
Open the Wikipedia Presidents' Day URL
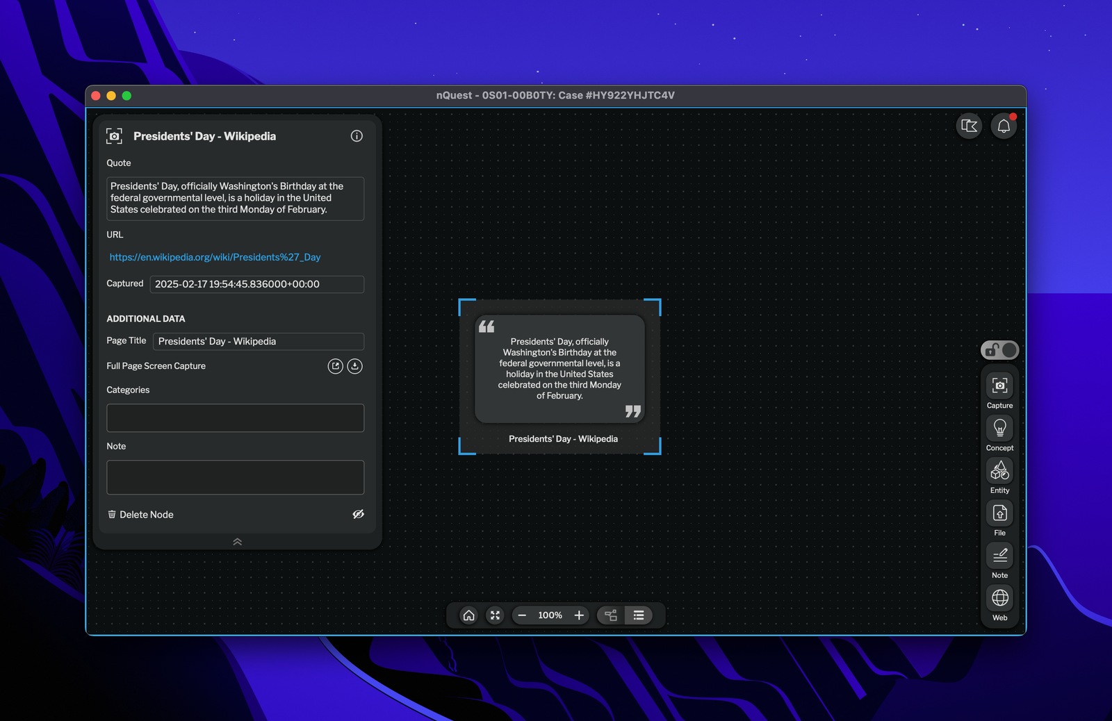point(215,257)
